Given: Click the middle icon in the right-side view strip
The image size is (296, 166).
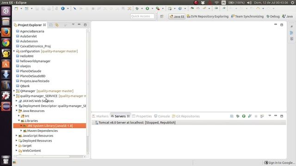Looking at the screenshot, I should tap(292, 33).
